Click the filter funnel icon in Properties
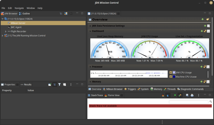This screenshot has width=214, height=125. coord(59,85)
